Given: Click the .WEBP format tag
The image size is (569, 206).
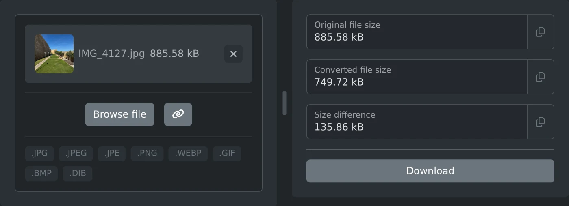Looking at the screenshot, I should click(x=188, y=154).
